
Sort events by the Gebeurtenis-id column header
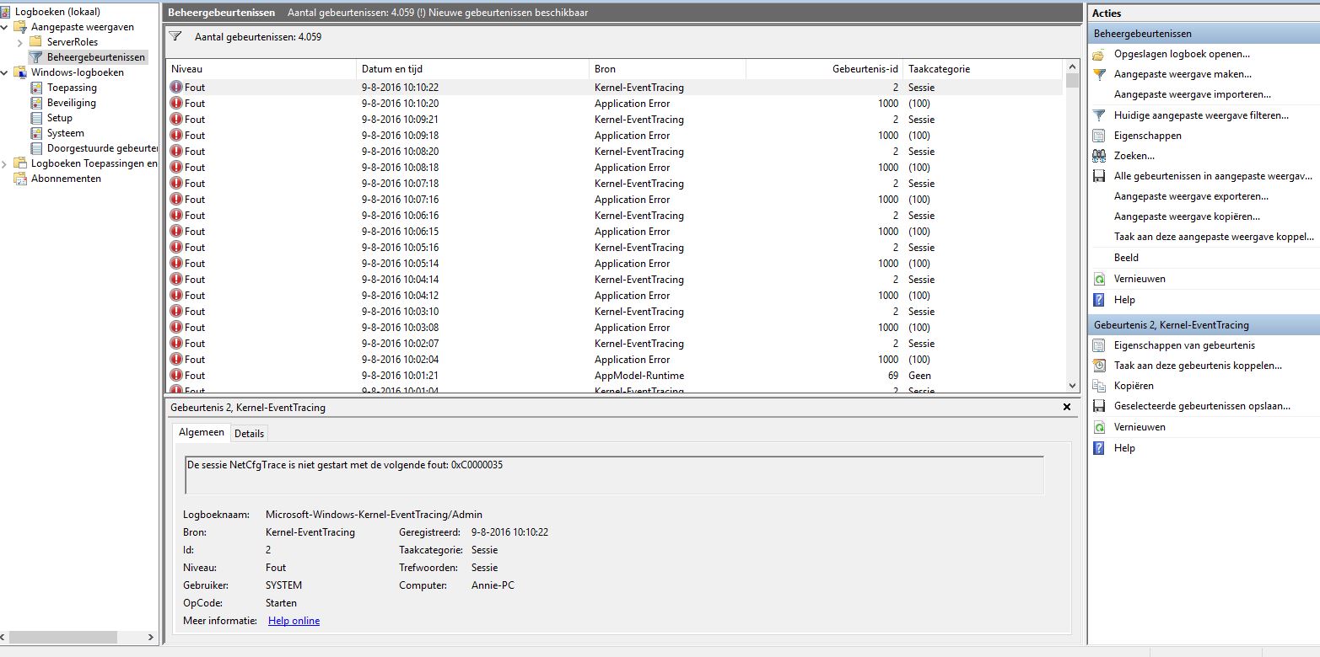click(x=824, y=69)
